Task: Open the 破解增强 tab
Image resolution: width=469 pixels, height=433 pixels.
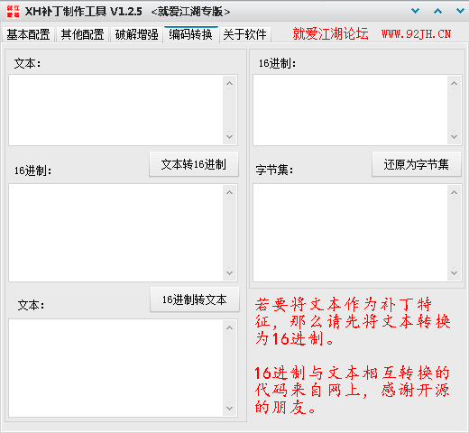Action: click(136, 34)
